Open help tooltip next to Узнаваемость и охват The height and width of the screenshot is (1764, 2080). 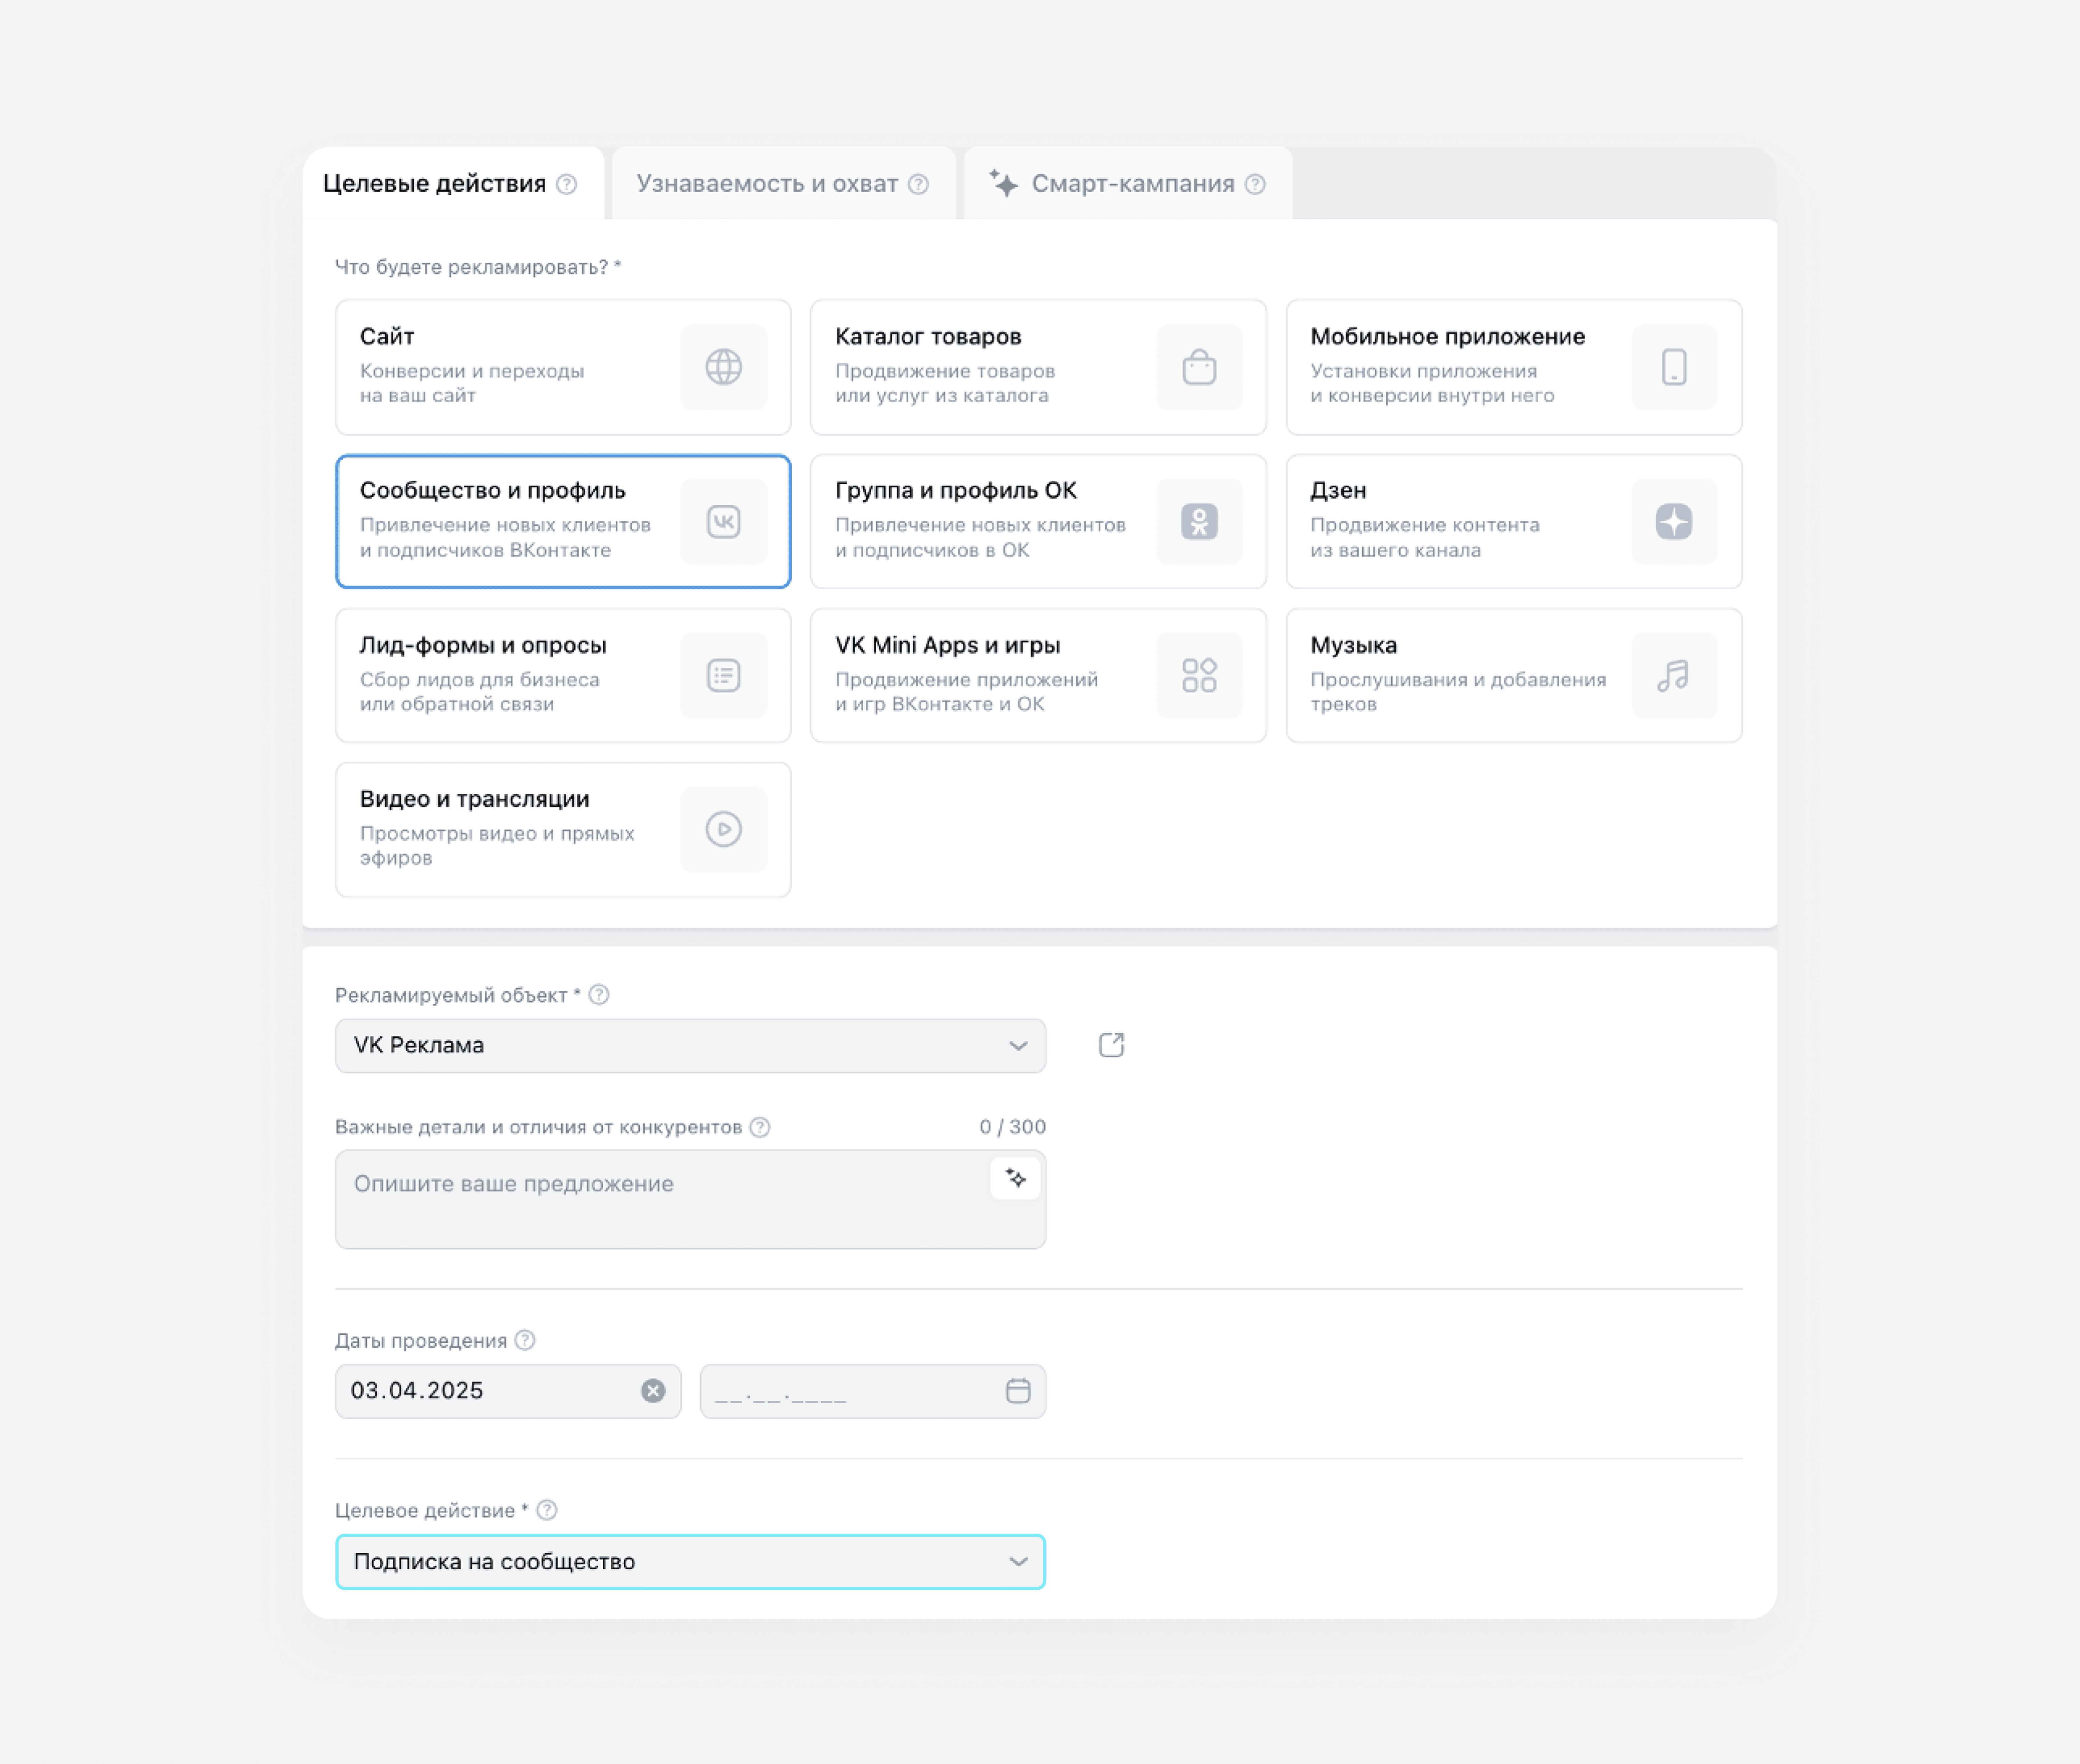[918, 184]
